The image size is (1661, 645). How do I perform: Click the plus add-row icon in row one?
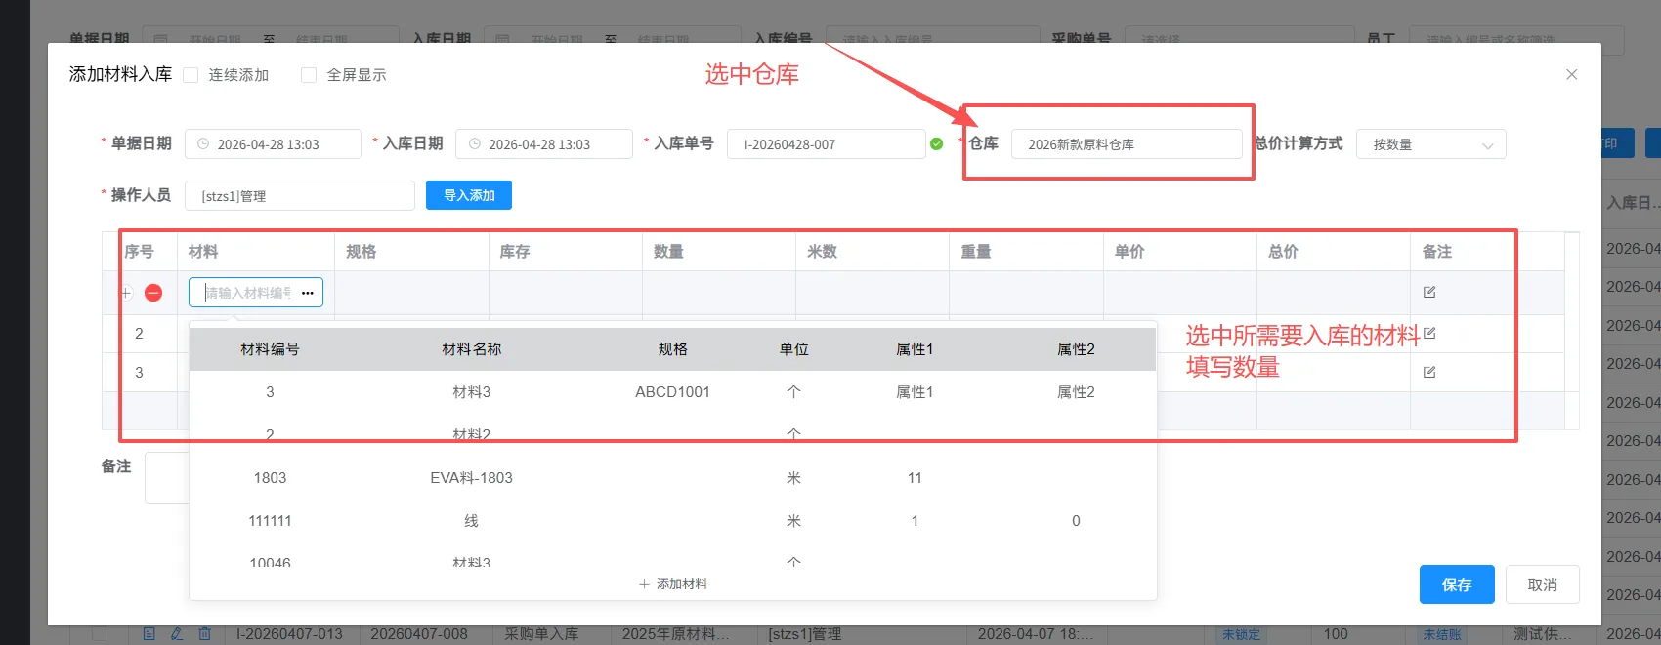[x=126, y=293]
